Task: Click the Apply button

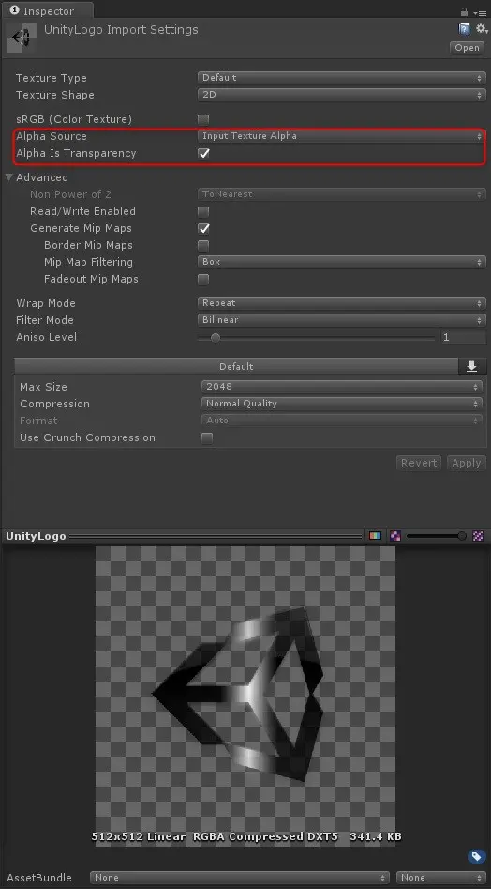Action: pos(466,463)
